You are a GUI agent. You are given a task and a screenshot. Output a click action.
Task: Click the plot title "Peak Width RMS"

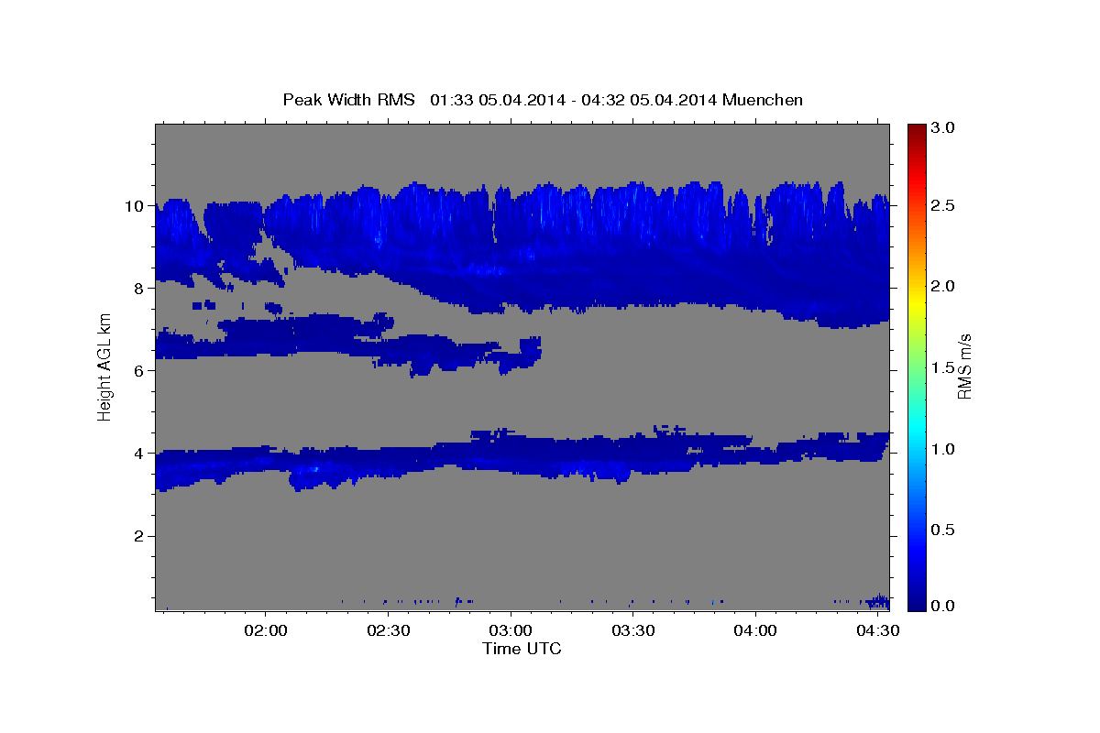pyautogui.click(x=348, y=100)
